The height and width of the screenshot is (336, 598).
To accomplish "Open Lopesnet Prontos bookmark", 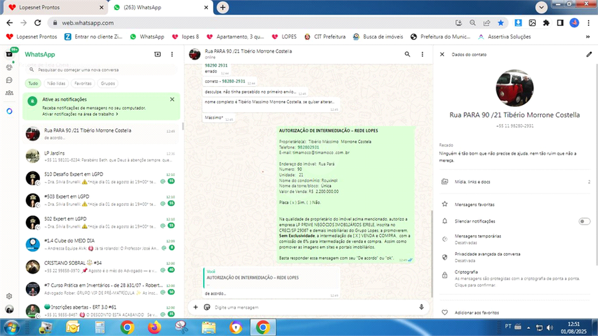I will coord(32,37).
